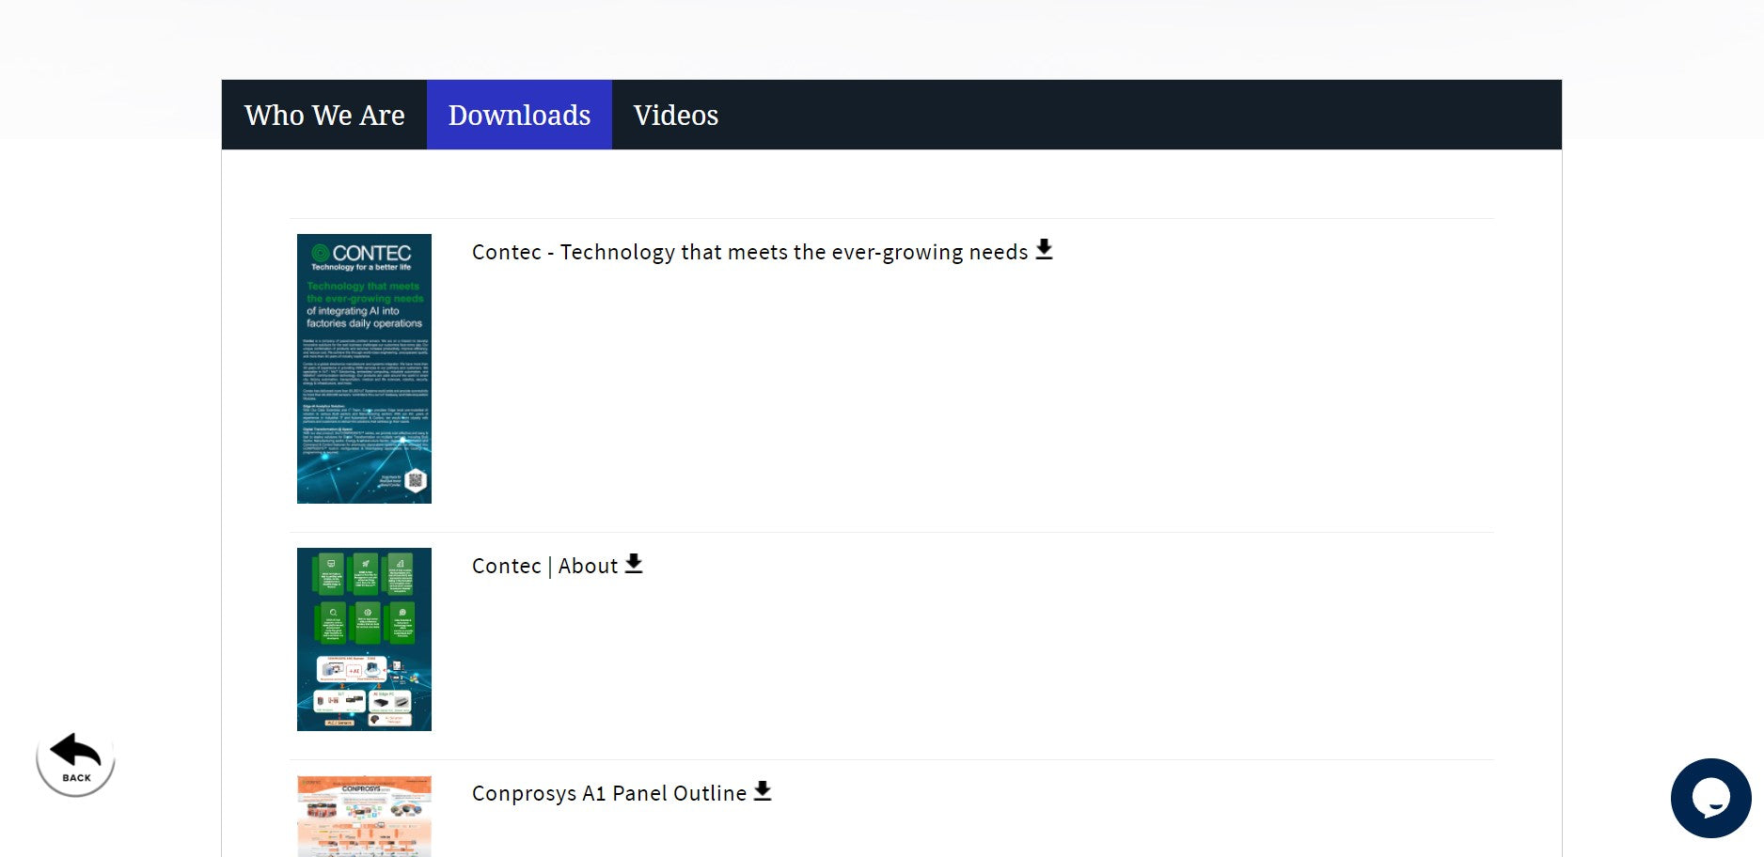View the orange Conprosys panel thumbnail
This screenshot has height=857, width=1764.
point(364,816)
